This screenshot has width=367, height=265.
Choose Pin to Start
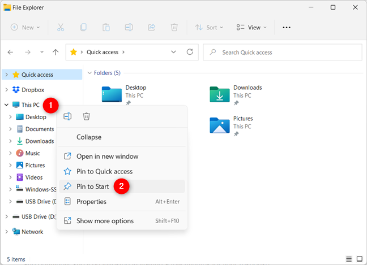point(122,186)
